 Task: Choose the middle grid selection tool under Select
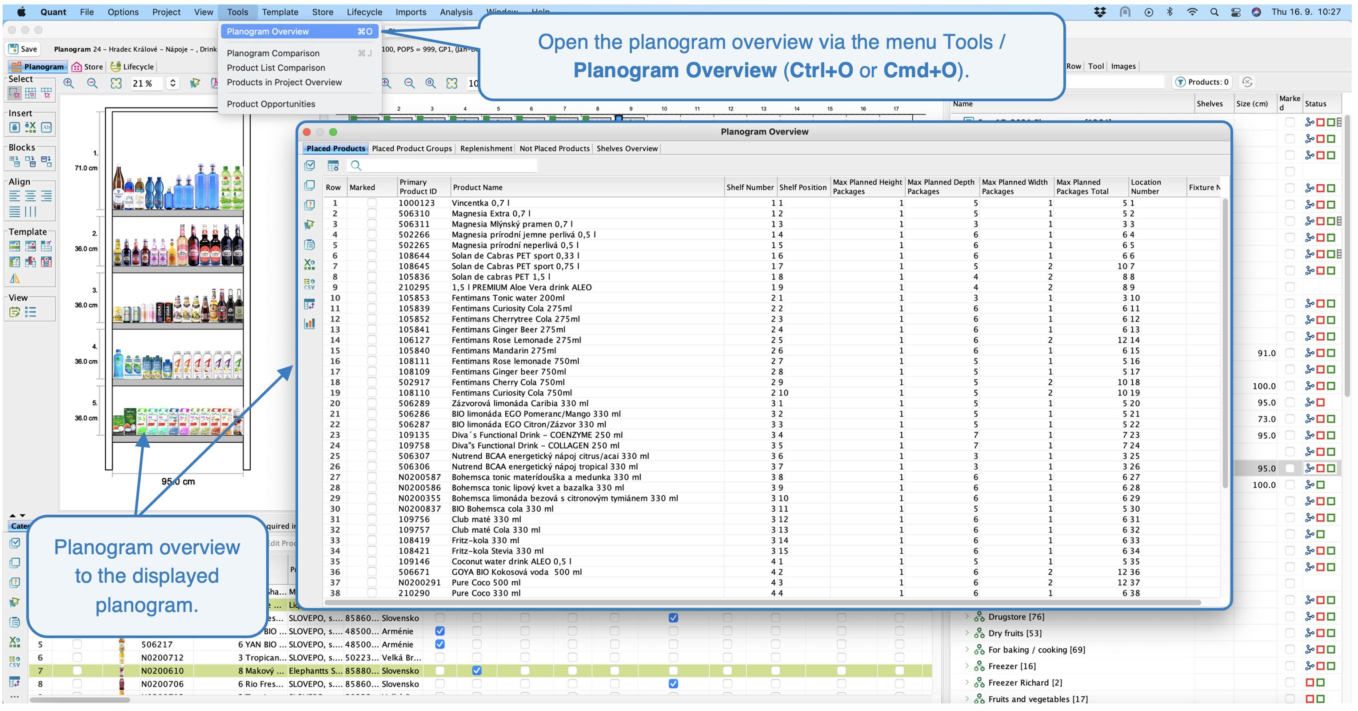[x=31, y=94]
